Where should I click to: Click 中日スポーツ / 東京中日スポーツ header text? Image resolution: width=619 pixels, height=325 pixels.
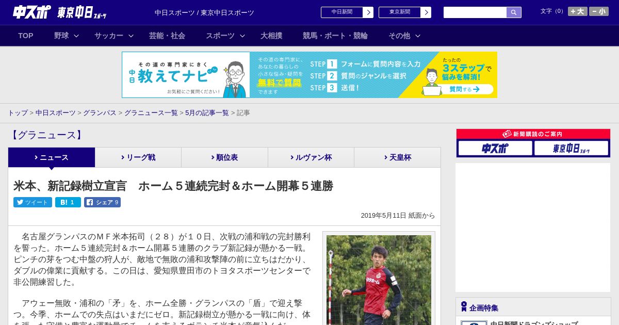204,12
